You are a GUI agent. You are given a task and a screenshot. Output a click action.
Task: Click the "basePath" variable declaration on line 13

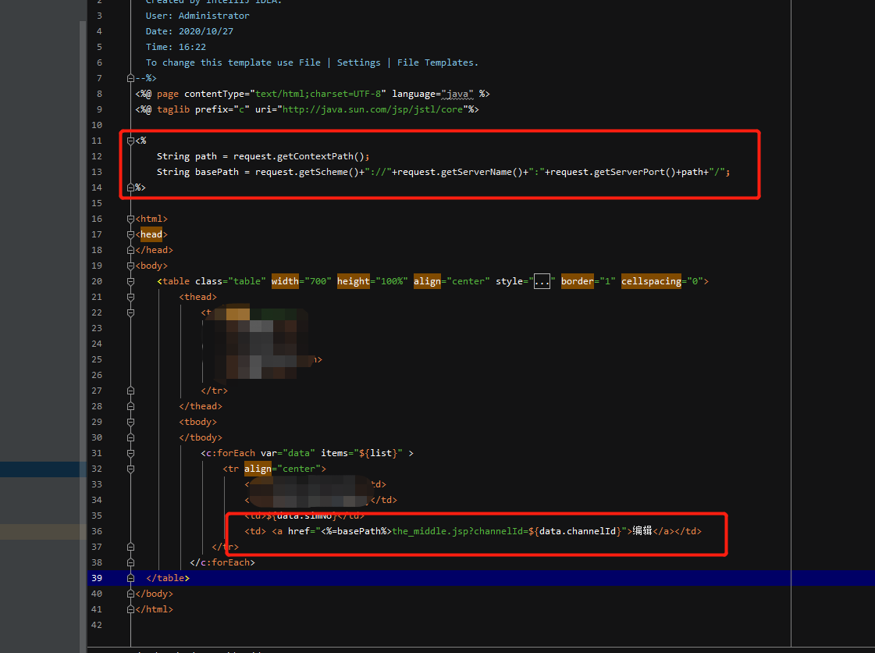[x=216, y=172]
